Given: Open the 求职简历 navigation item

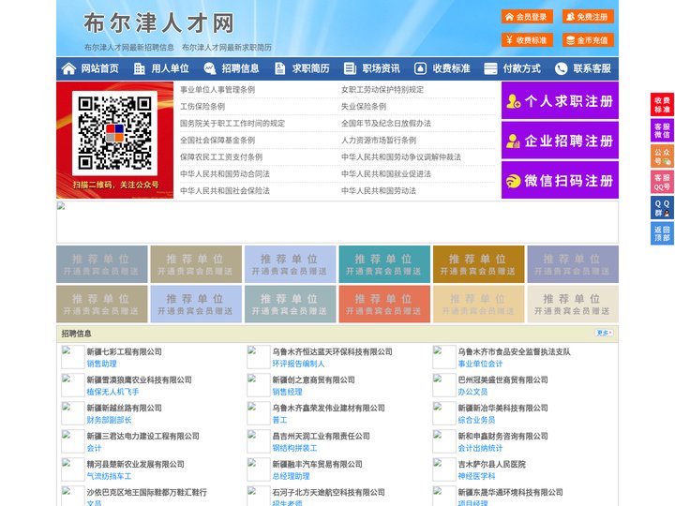Looking at the screenshot, I should click(x=311, y=68).
